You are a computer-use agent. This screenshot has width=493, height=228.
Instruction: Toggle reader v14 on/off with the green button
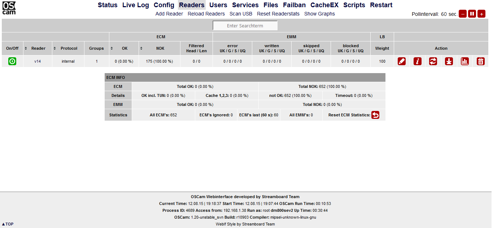[12, 61]
